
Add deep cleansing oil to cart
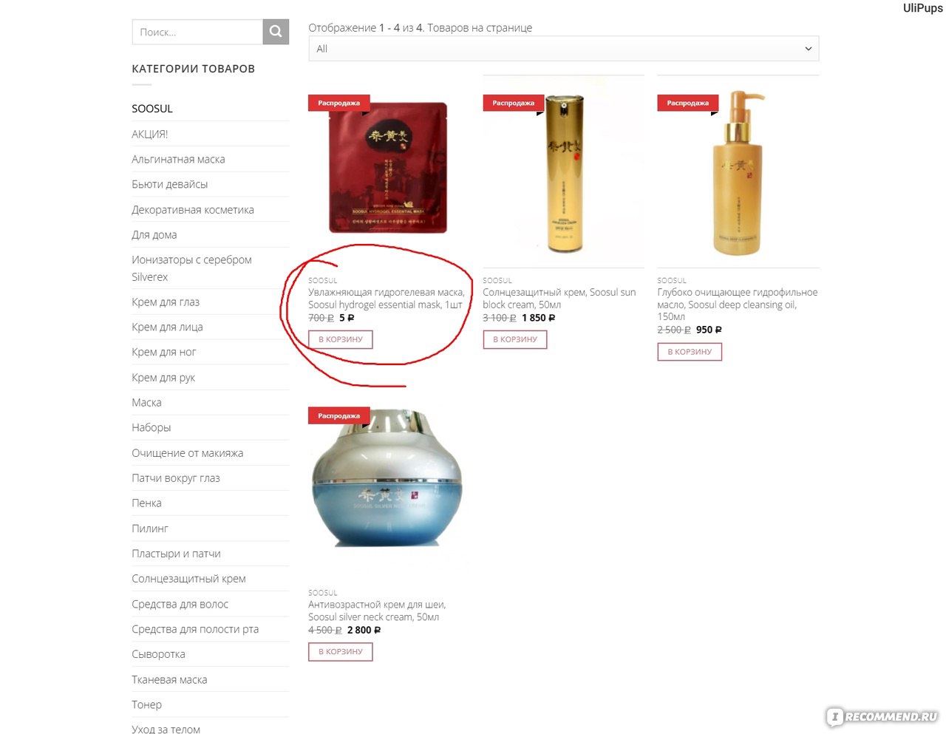point(690,352)
